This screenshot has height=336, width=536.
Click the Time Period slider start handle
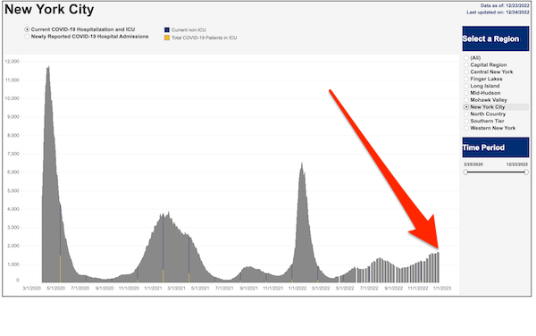click(465, 172)
